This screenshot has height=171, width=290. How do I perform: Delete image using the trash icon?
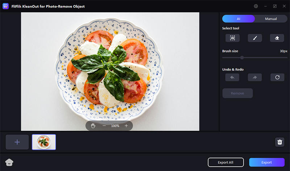(x=279, y=142)
